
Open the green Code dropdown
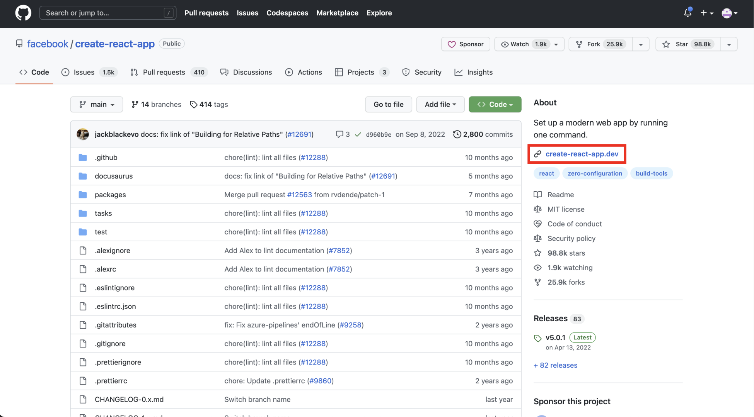tap(495, 104)
